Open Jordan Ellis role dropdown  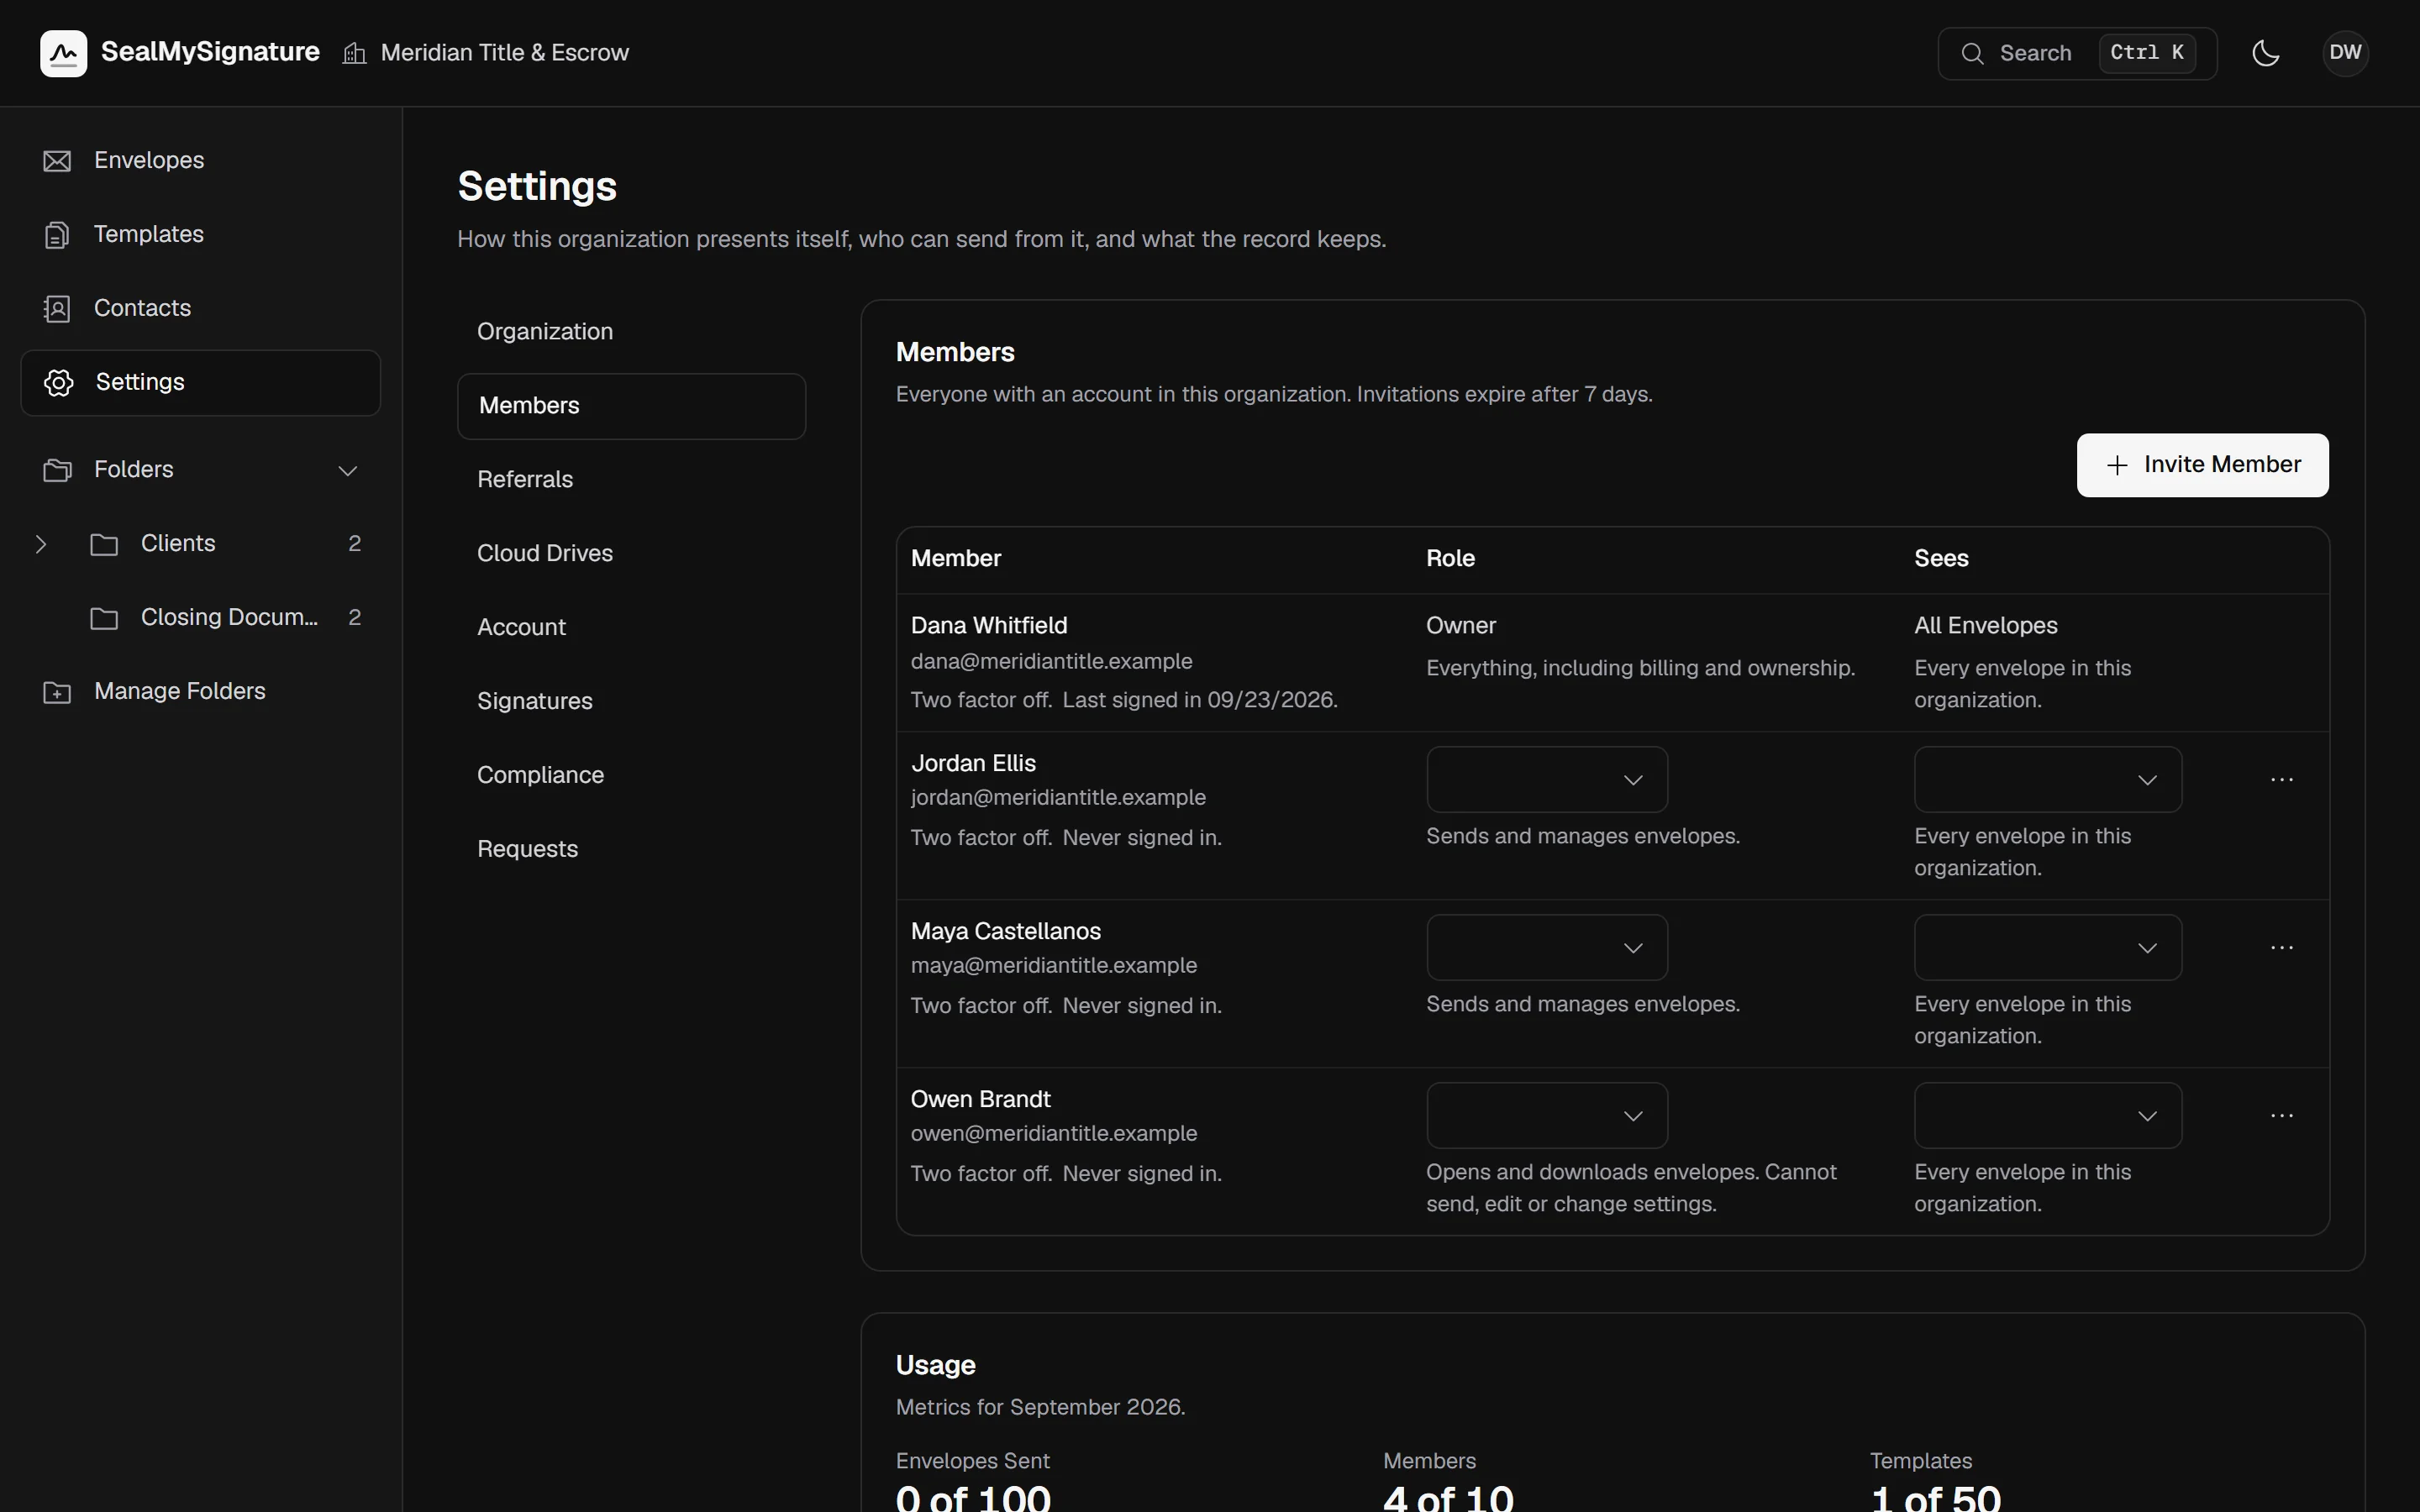click(1547, 779)
